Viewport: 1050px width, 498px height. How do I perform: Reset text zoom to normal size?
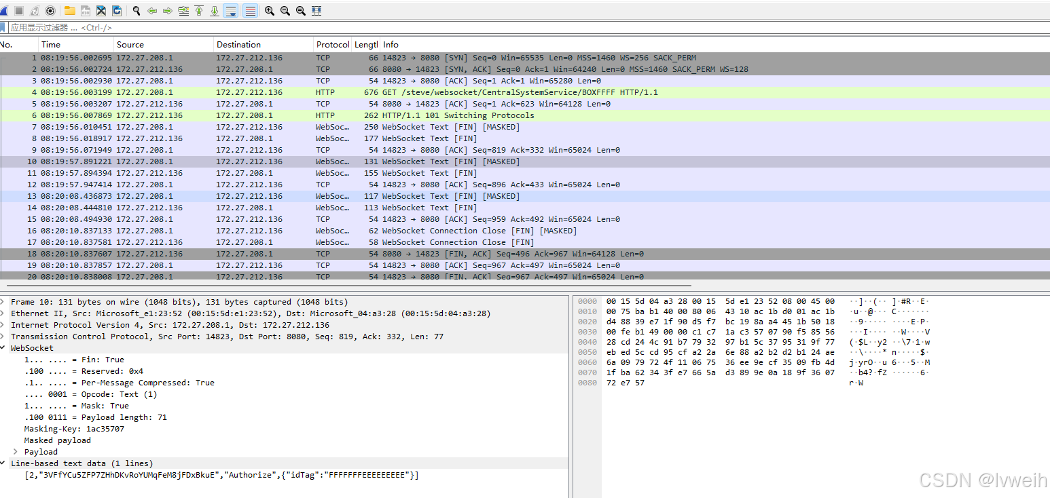coord(301,11)
